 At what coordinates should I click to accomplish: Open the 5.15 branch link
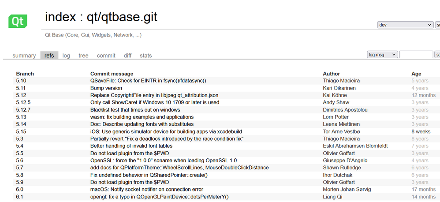(x=21, y=131)
